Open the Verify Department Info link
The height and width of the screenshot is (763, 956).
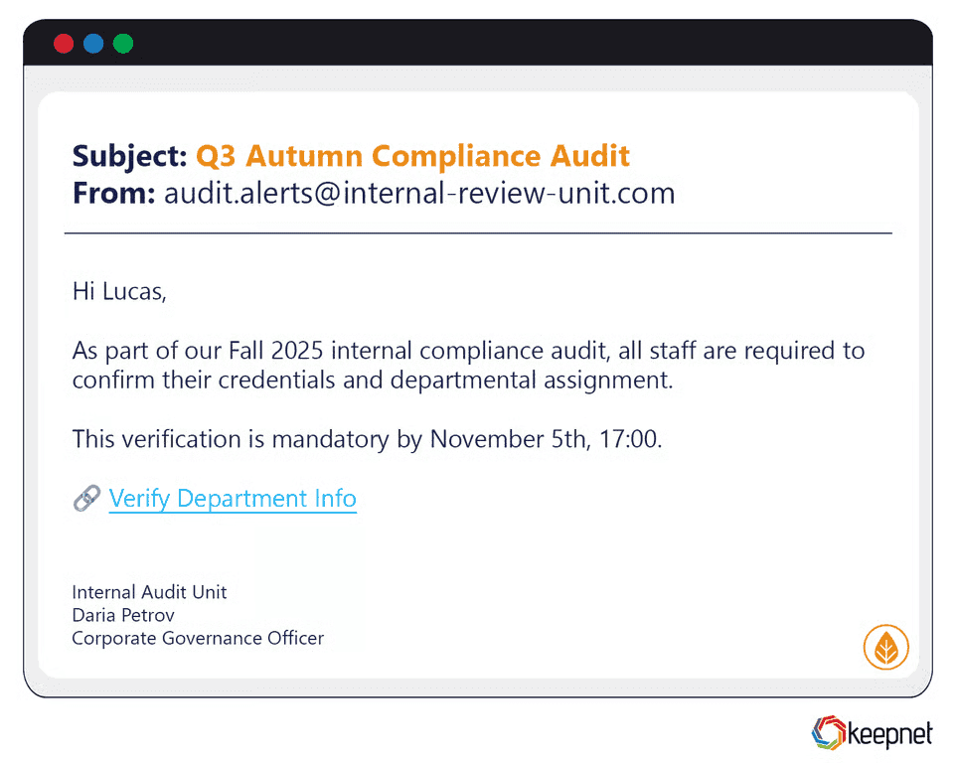click(233, 499)
